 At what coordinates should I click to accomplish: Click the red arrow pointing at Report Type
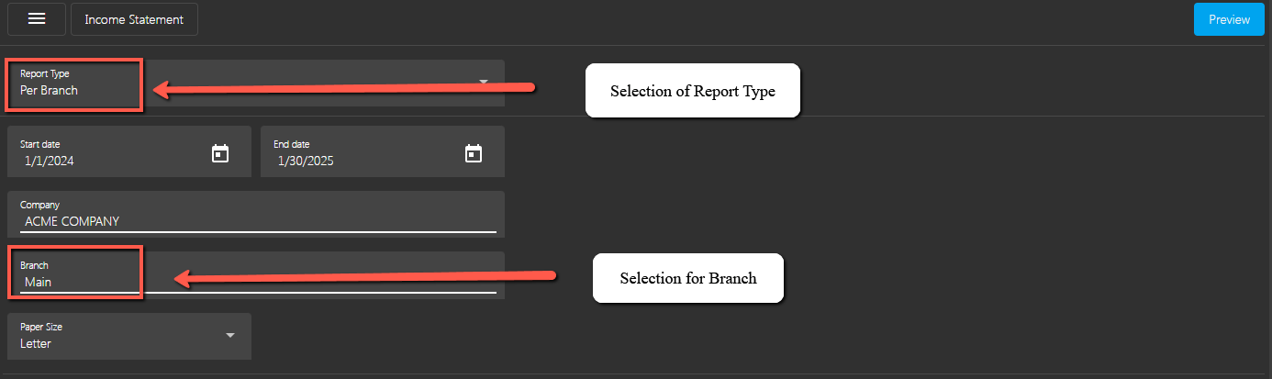point(343,88)
